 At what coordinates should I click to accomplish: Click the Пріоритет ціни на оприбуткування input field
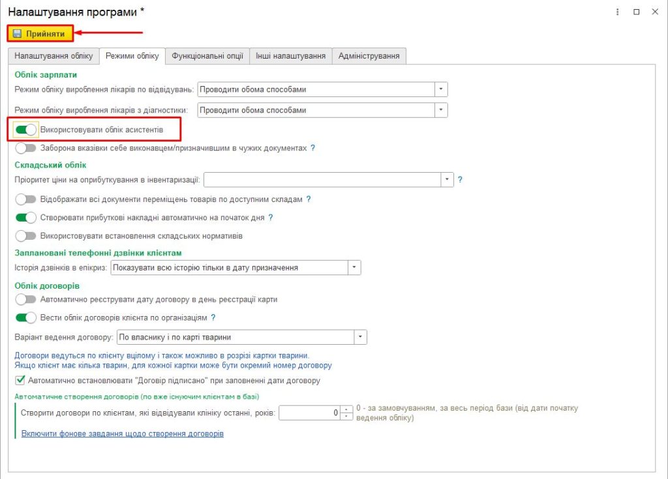pyautogui.click(x=322, y=180)
